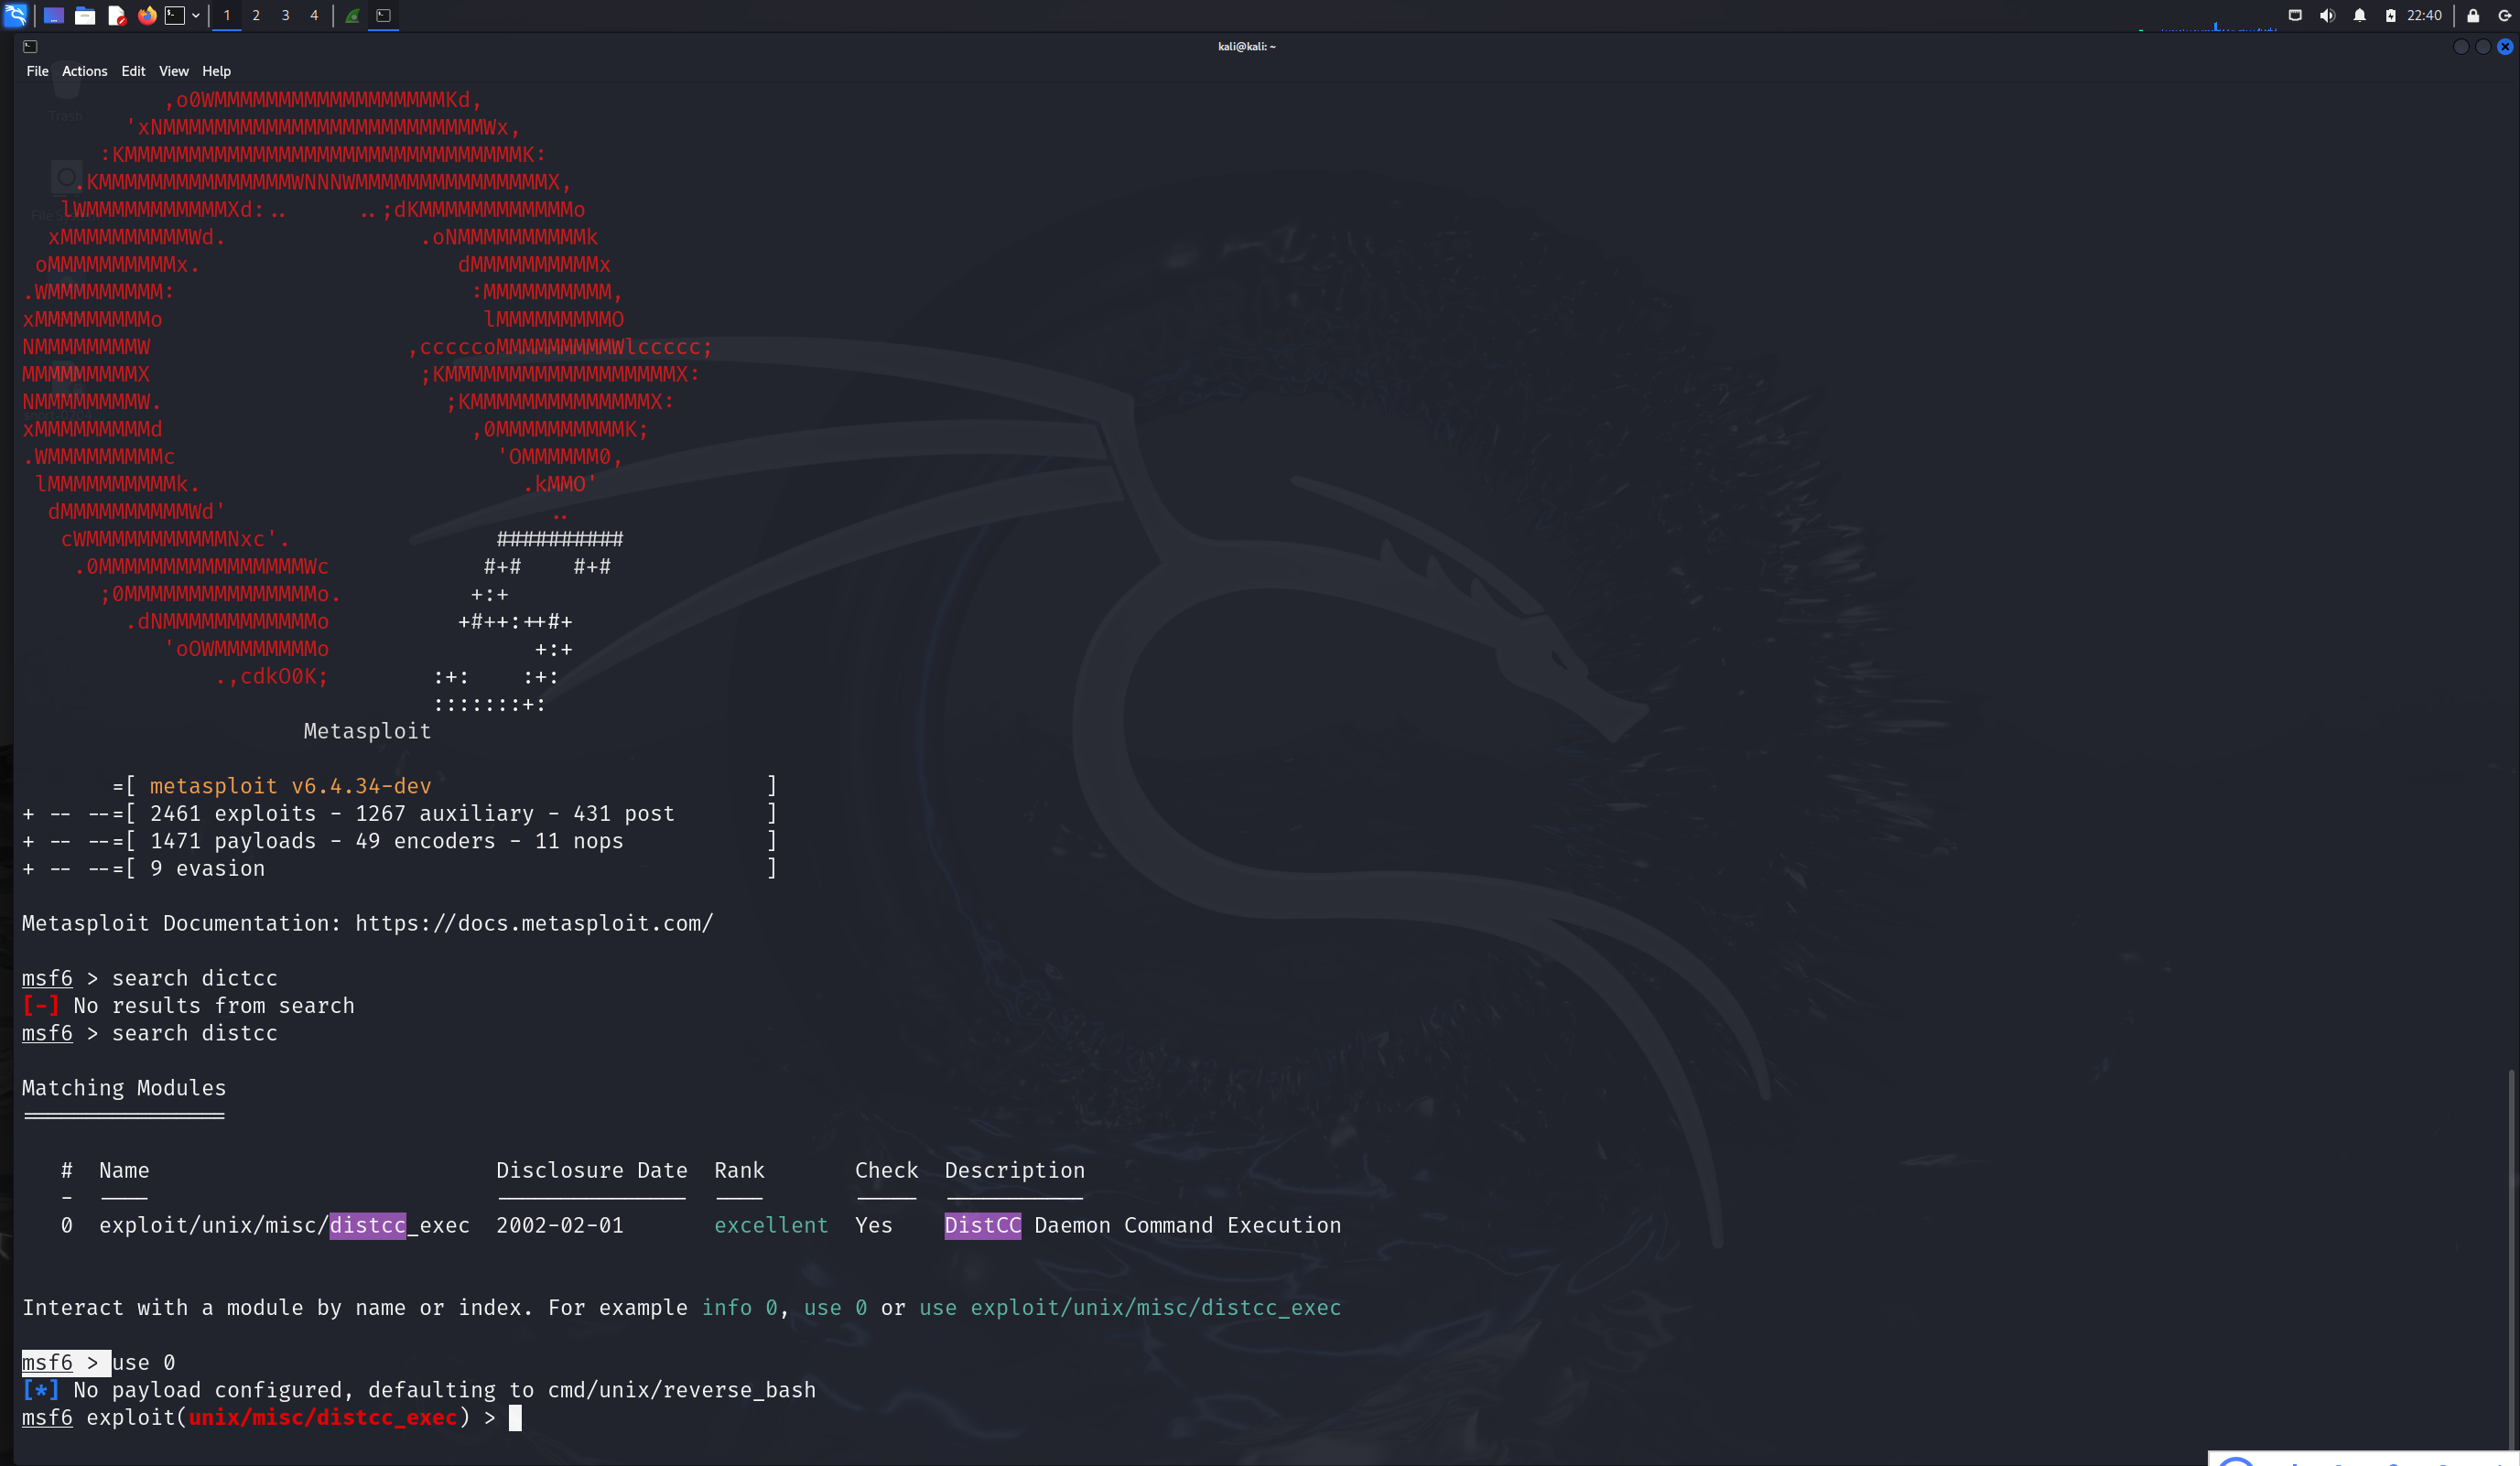This screenshot has height=1466, width=2520.
Task: Launch Firefox from the panel
Action: [147, 15]
